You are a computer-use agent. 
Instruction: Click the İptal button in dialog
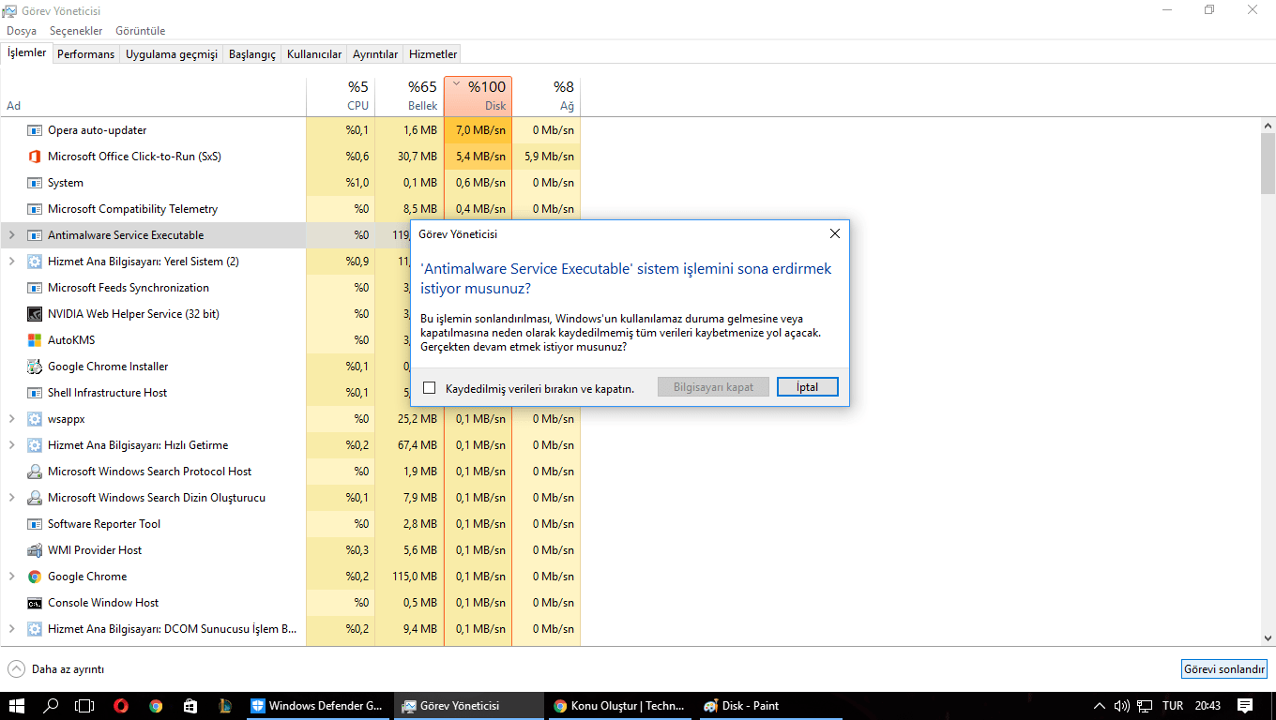pos(808,387)
